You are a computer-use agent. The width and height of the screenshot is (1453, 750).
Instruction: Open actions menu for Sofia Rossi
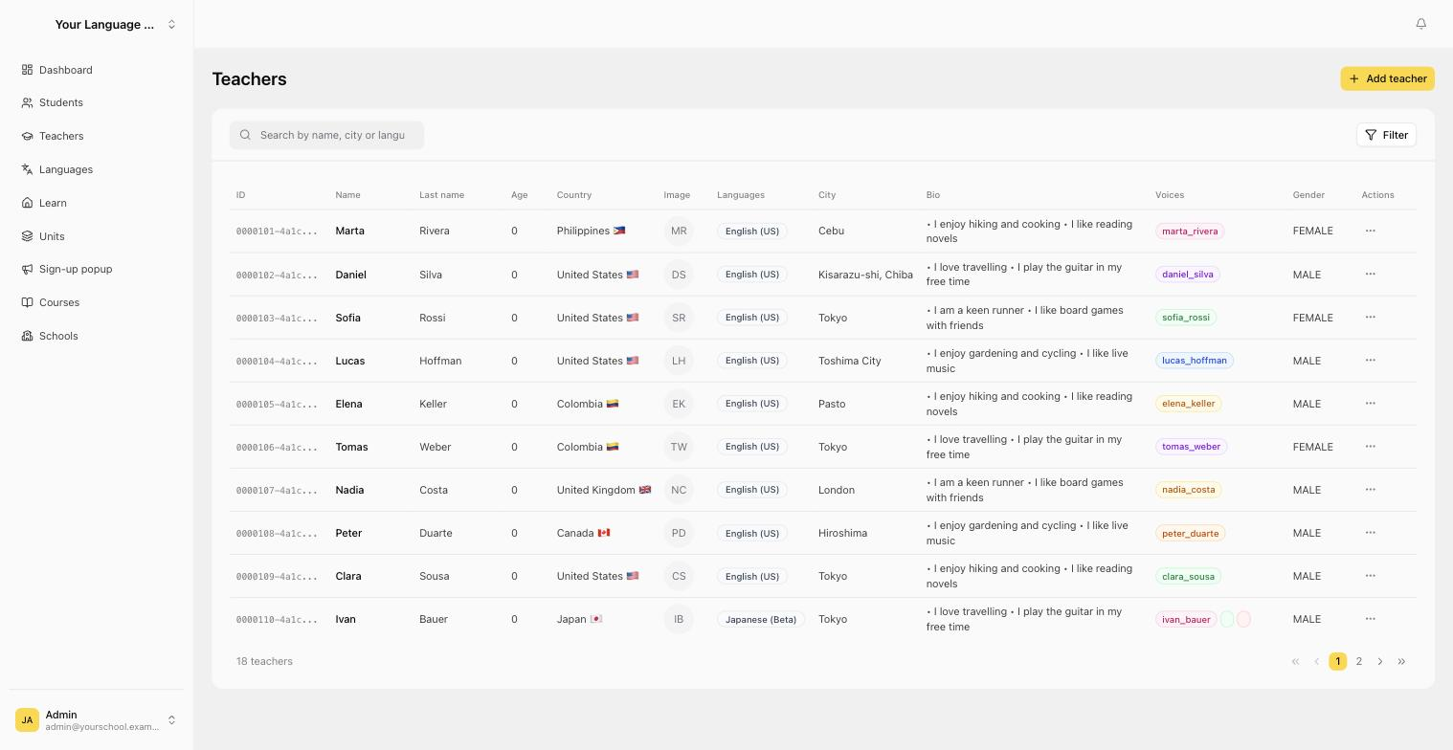tap(1370, 317)
